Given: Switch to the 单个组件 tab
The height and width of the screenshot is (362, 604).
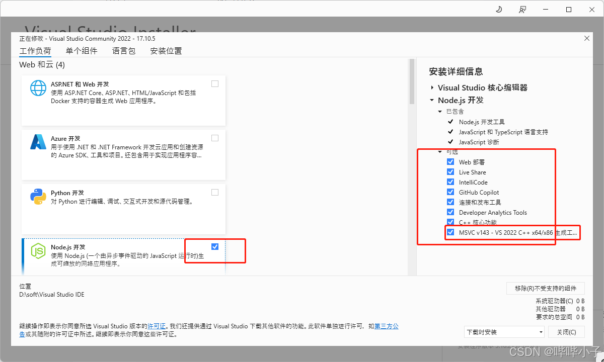Looking at the screenshot, I should coord(82,51).
